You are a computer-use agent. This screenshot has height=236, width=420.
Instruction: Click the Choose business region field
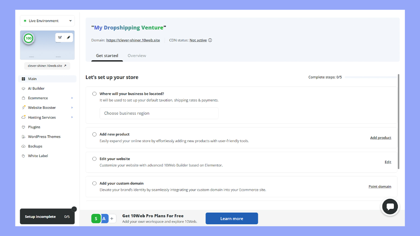pyautogui.click(x=159, y=113)
